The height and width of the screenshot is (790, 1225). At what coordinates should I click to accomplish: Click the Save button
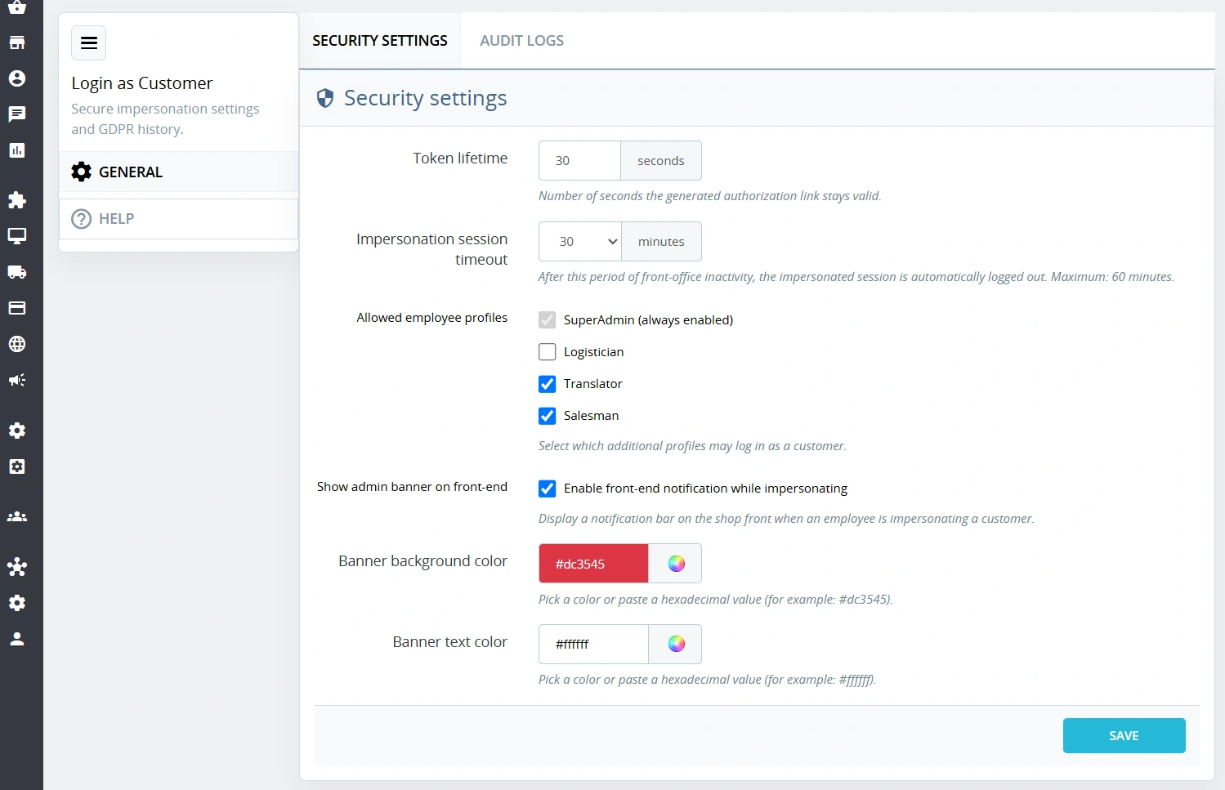click(1124, 736)
